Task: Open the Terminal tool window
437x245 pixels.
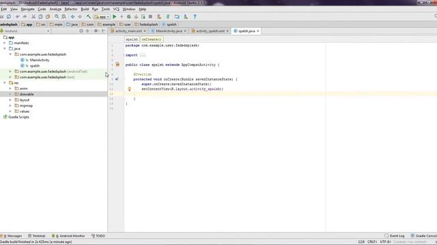Action: click(x=36, y=236)
